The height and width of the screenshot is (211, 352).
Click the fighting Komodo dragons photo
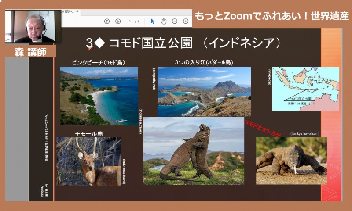194,151
